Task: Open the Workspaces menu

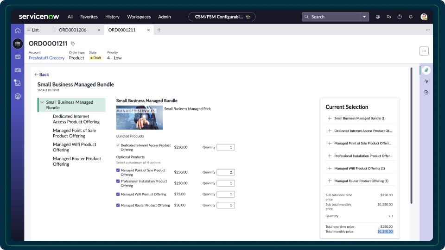Action: 139,17
